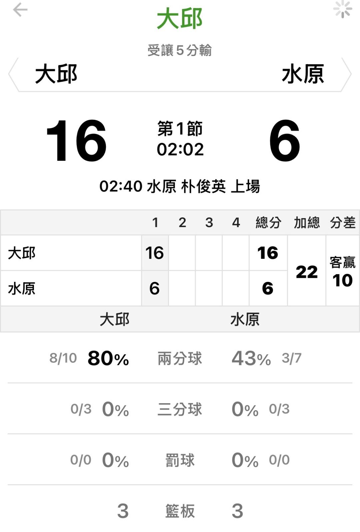Tap the 分差 客贏 10 cell

[342, 272]
